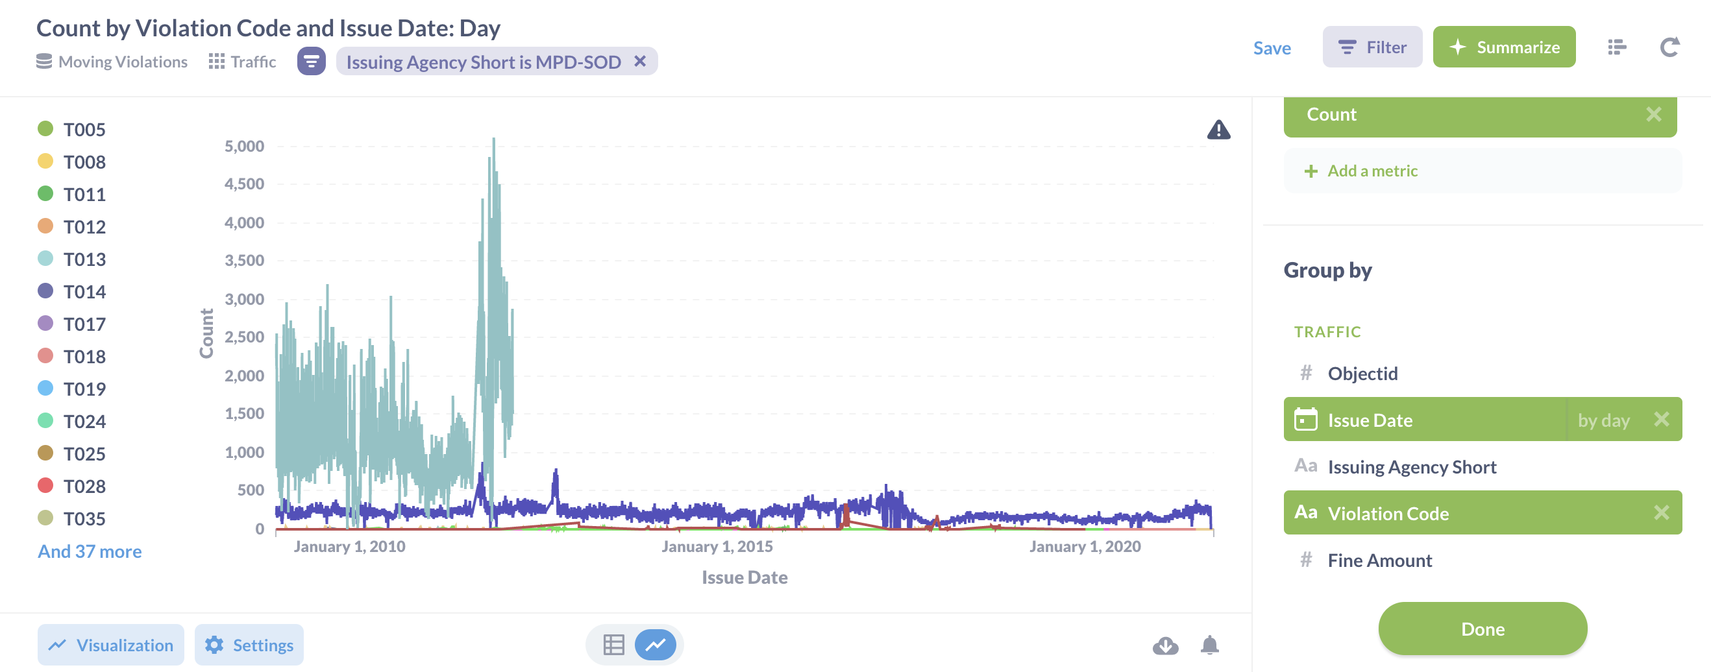Download full results via cloud icon
Image resolution: width=1711 pixels, height=672 pixels.
coord(1165,645)
